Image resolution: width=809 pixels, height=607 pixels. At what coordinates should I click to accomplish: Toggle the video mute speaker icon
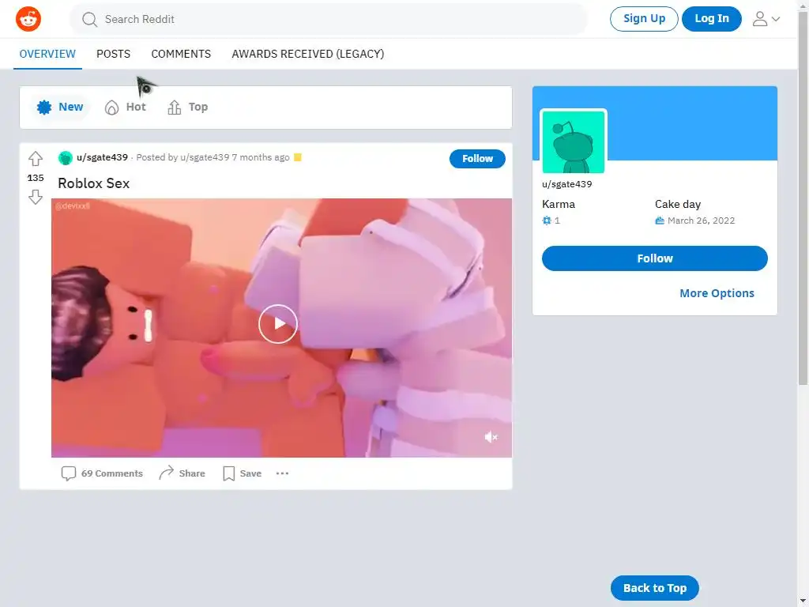pos(491,437)
